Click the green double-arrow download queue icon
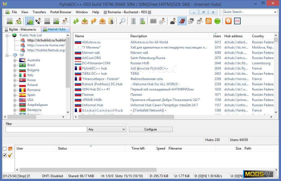 click(76, 21)
